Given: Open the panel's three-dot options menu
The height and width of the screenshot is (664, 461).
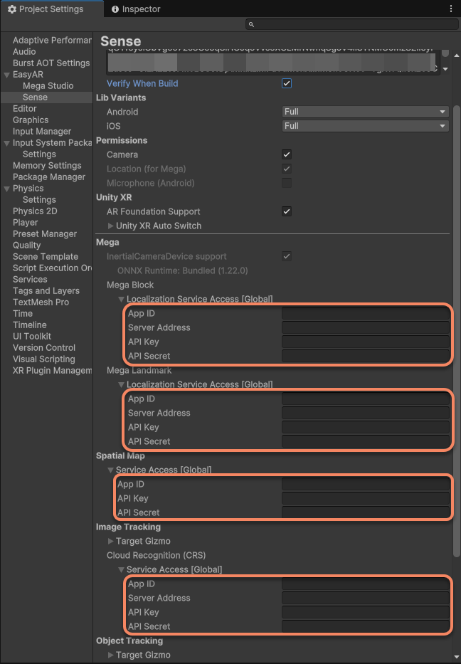Looking at the screenshot, I should [x=450, y=9].
